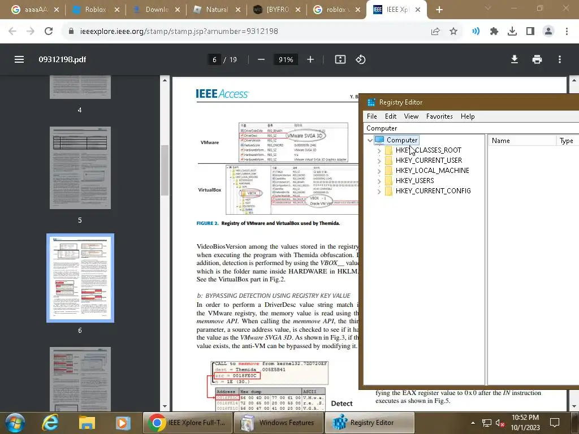This screenshot has height=434, width=579.
Task: Open the PDF viewer sidebar menu icon
Action: click(19, 59)
